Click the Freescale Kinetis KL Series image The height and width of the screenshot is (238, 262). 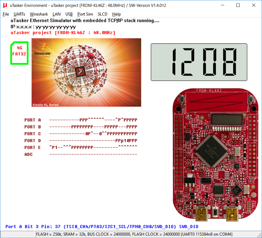point(87,72)
